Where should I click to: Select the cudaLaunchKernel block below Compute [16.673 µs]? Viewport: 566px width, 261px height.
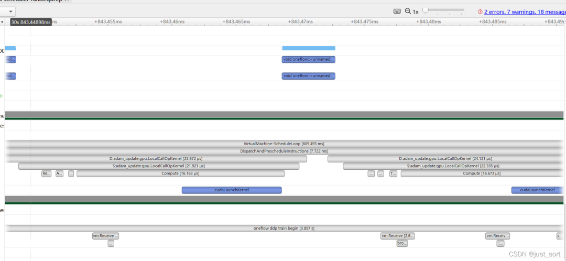pos(538,190)
